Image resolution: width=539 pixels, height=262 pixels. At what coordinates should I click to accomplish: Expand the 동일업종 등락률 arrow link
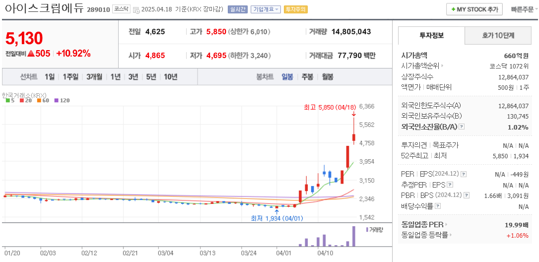tap(451, 235)
